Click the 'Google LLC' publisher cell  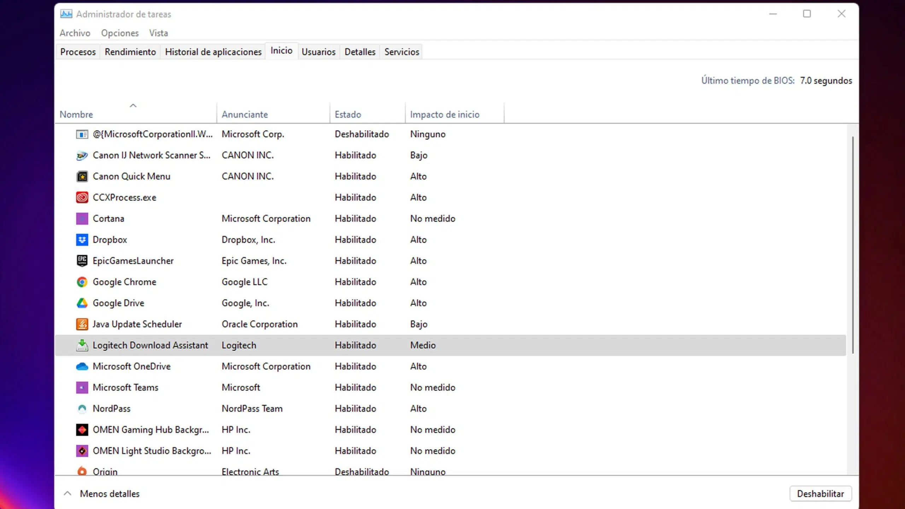pos(244,282)
